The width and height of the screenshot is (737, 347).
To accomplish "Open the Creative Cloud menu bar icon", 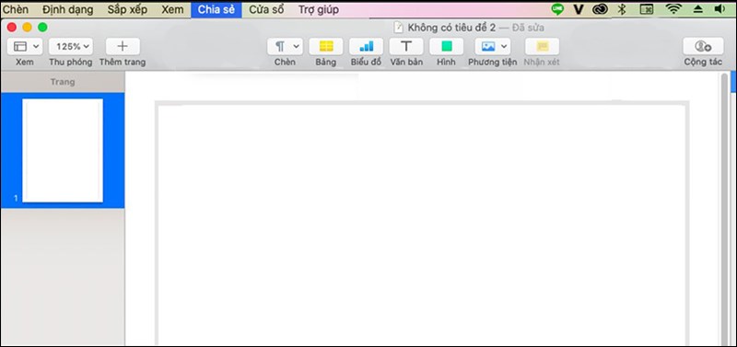I will click(x=601, y=9).
